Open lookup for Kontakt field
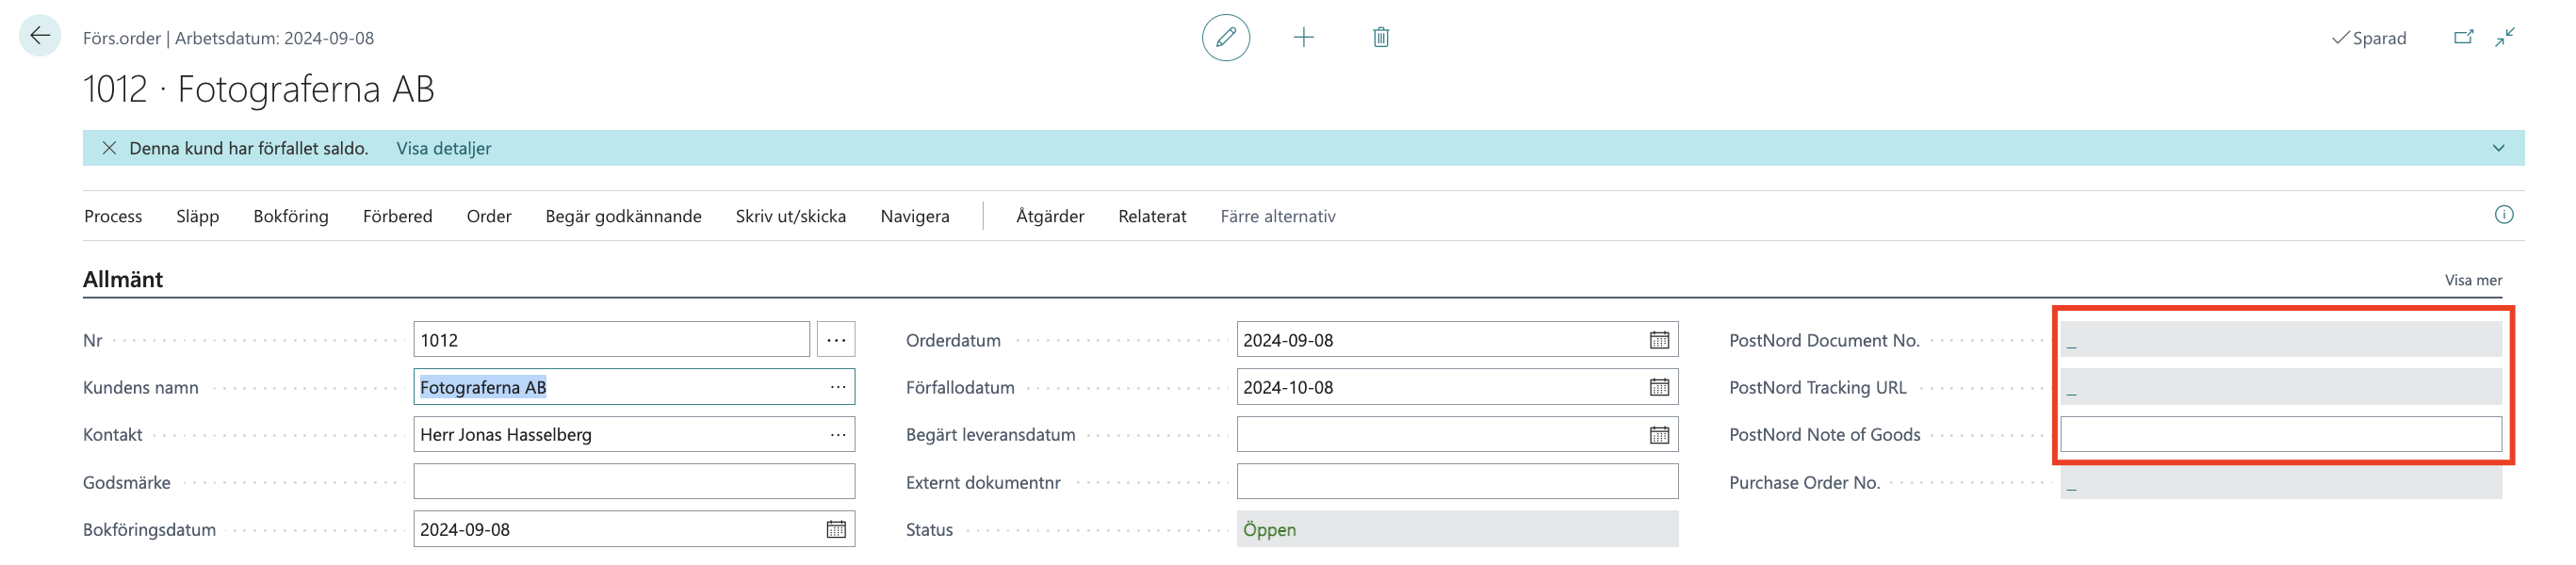The image size is (2576, 565). coord(837,434)
